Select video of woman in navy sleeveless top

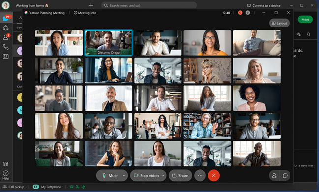tap(109, 154)
